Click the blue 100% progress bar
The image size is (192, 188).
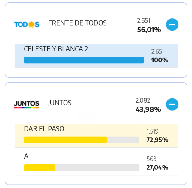[x=84, y=60]
